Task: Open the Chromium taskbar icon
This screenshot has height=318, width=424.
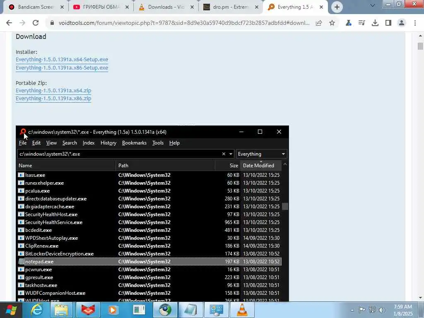Action: coord(165,310)
